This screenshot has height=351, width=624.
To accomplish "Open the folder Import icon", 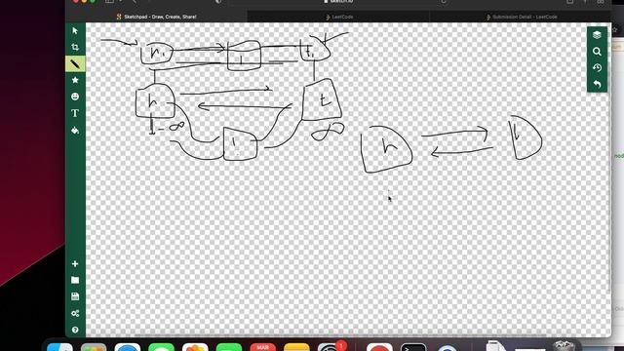I will pos(75,280).
